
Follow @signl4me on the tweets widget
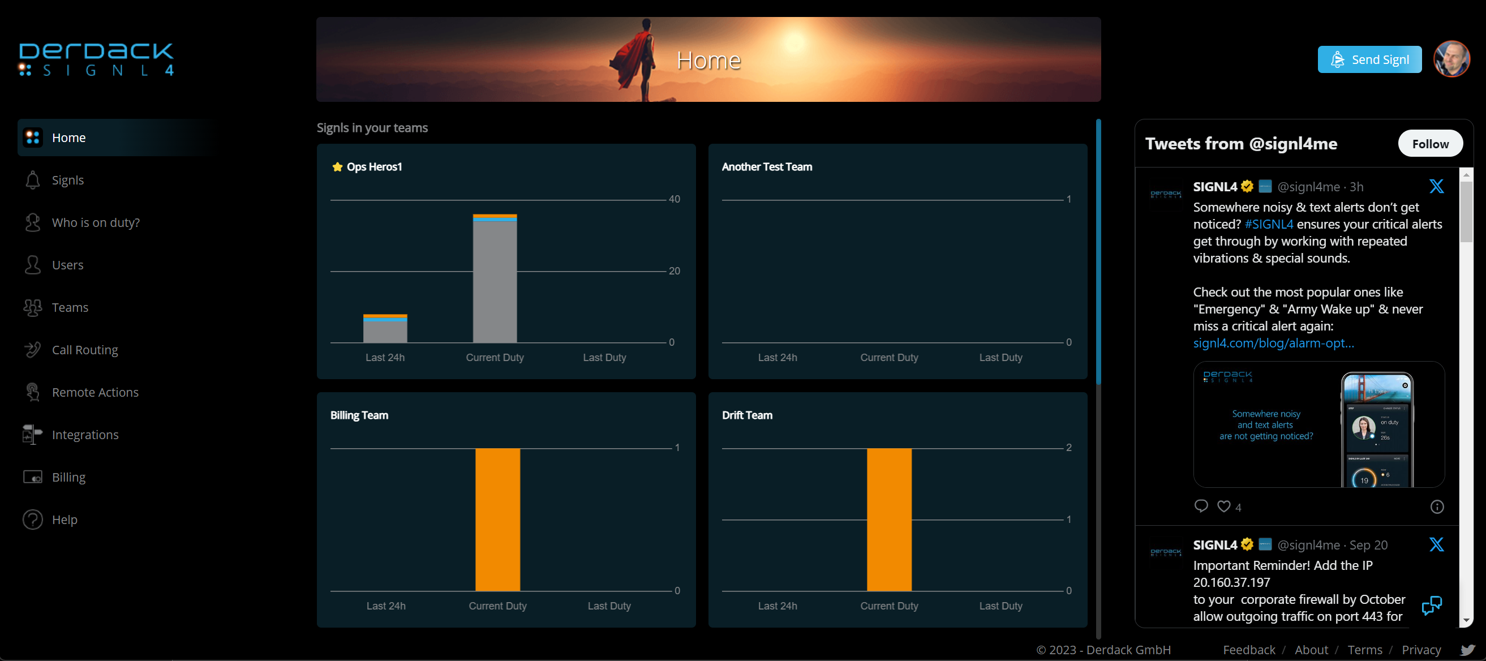tap(1430, 144)
